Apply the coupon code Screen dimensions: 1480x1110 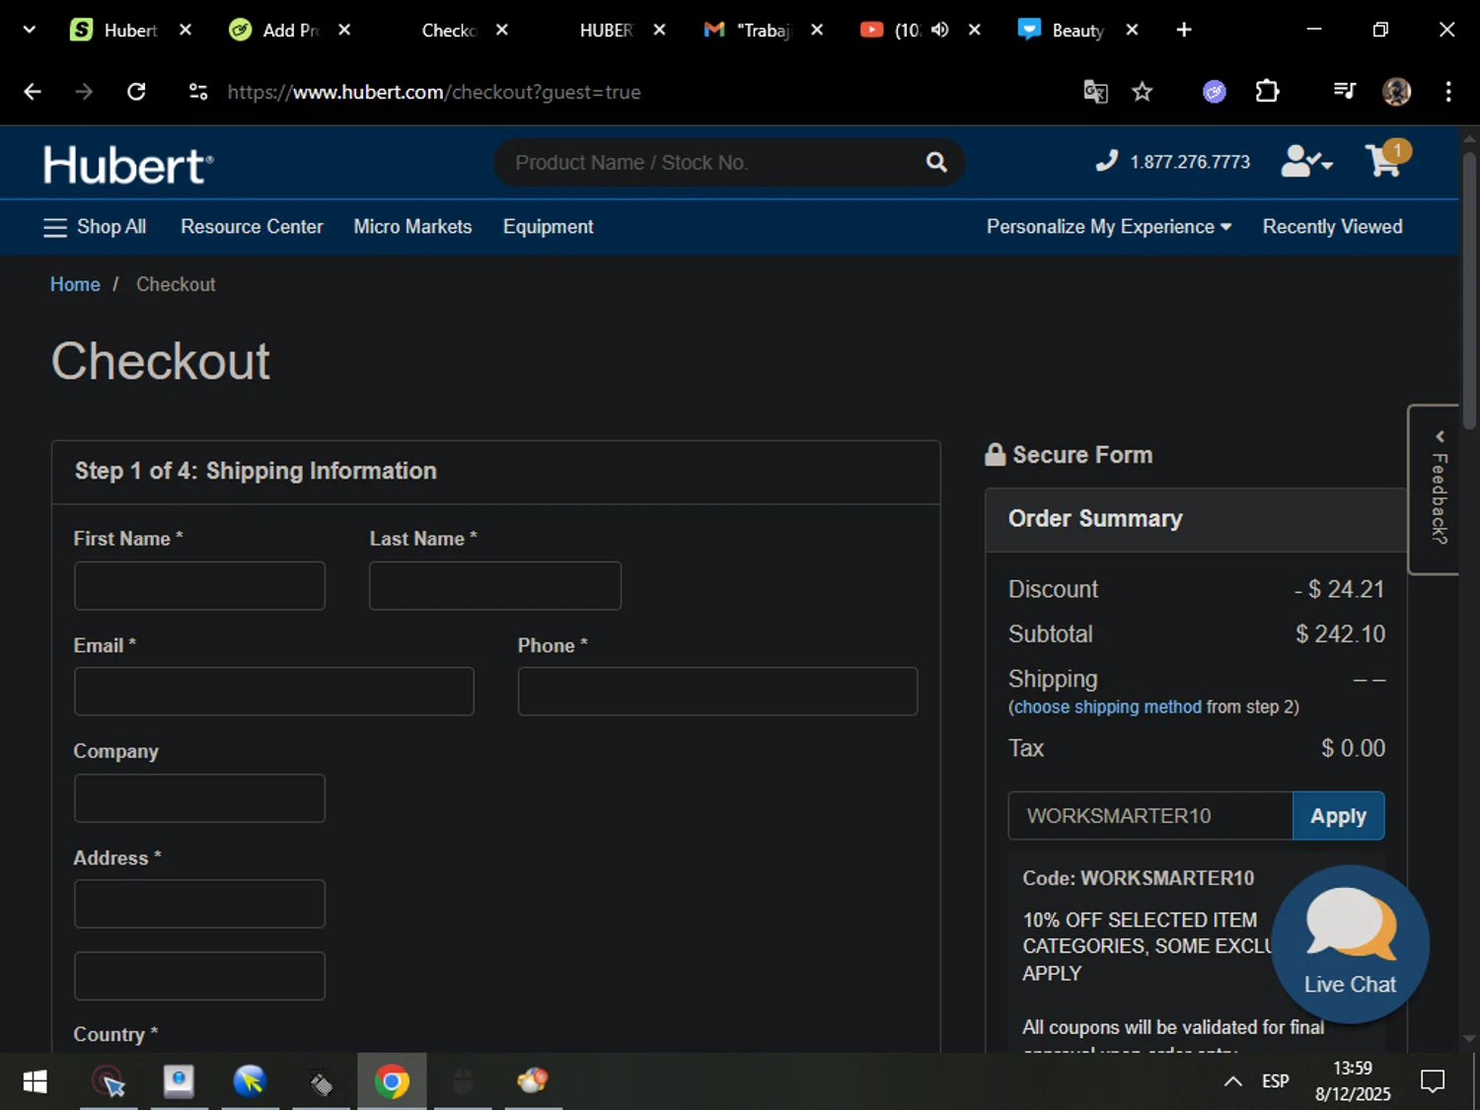1338,816
